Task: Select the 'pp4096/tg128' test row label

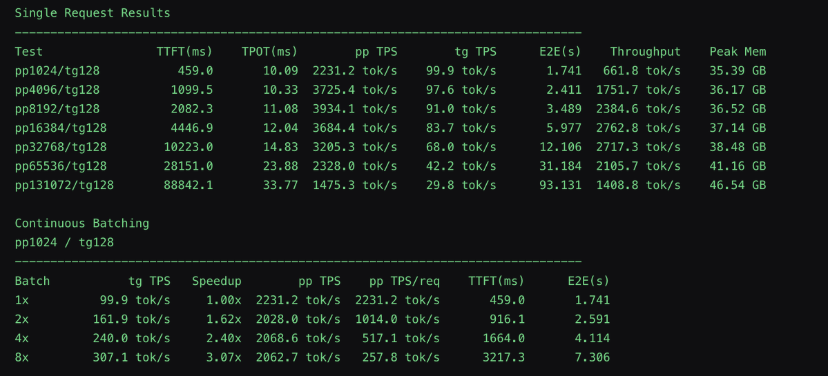Action: coord(57,90)
